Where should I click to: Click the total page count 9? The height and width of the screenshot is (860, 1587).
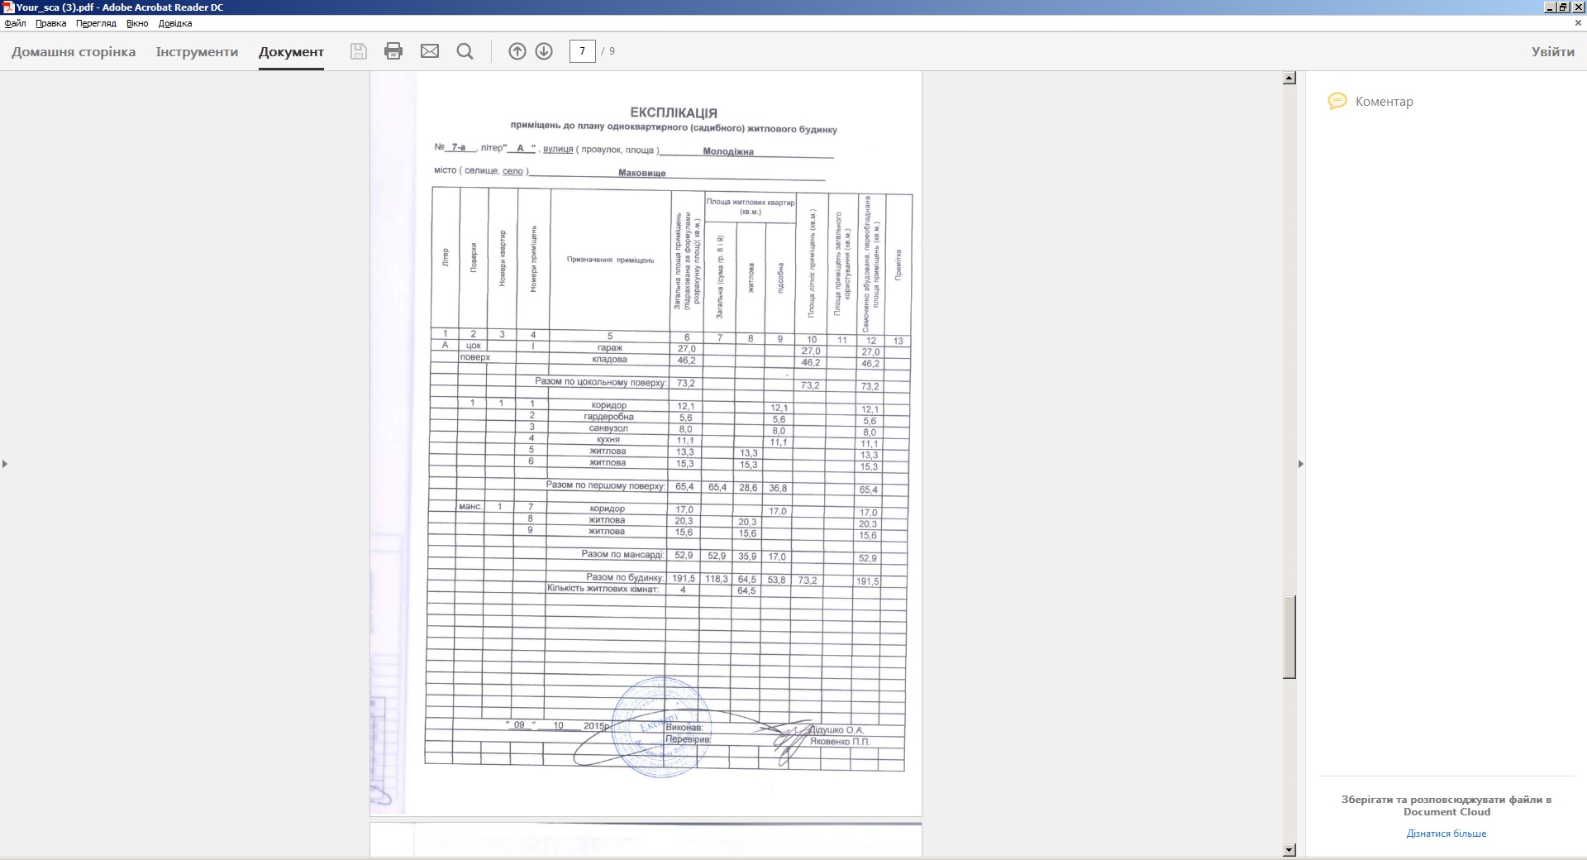point(612,51)
